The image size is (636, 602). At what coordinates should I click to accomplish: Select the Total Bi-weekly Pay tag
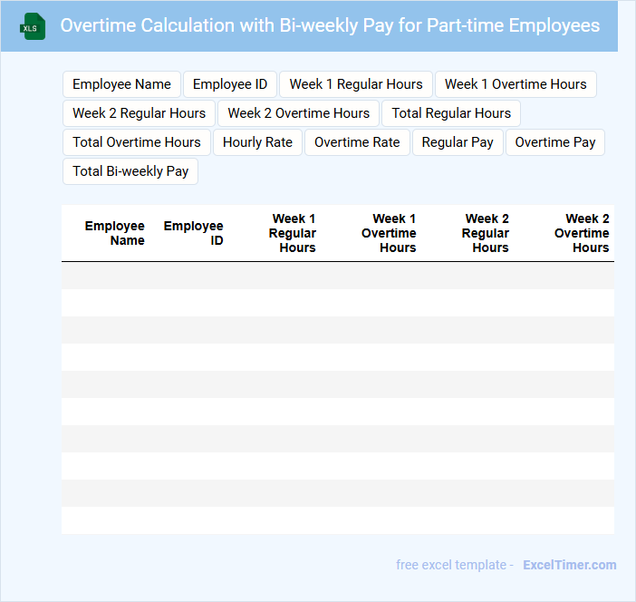(130, 171)
